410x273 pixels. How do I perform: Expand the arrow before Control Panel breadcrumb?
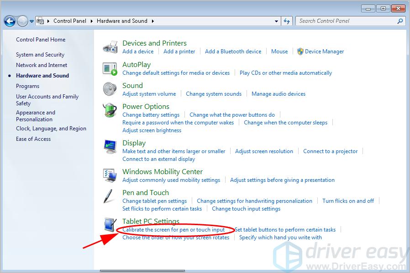[48, 21]
